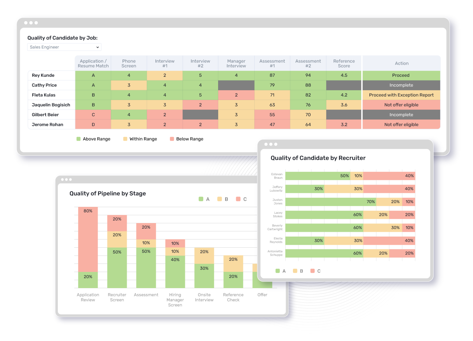The width and height of the screenshot is (473, 341).
Task: Select the Incomplete action for Cathy Price
Action: point(401,85)
